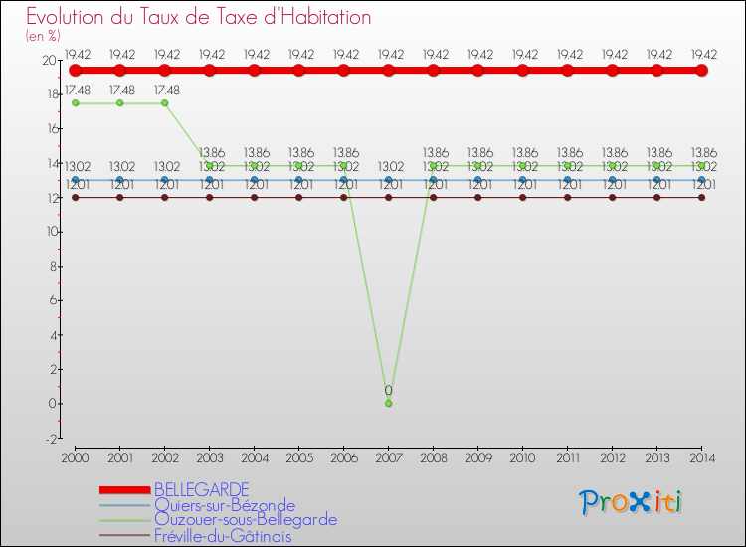The width and height of the screenshot is (746, 547).
Task: Click the x-axis label 2014
Action: (702, 458)
